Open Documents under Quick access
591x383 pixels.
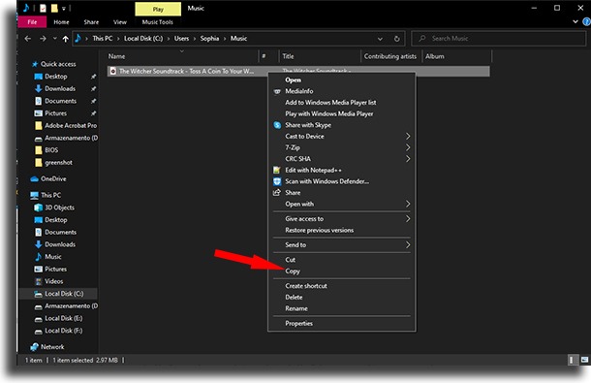(60, 101)
